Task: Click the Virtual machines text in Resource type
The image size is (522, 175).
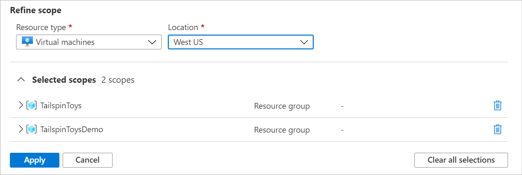Action: pos(65,42)
